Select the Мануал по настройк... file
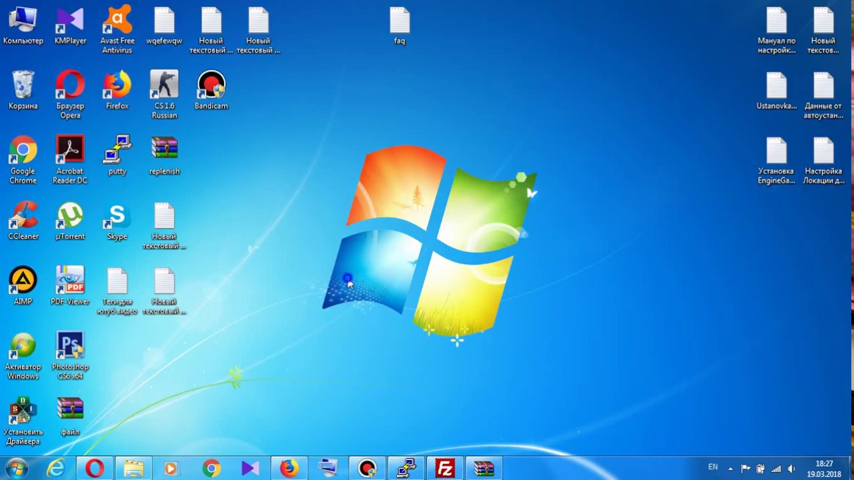854x480 pixels. tap(777, 31)
